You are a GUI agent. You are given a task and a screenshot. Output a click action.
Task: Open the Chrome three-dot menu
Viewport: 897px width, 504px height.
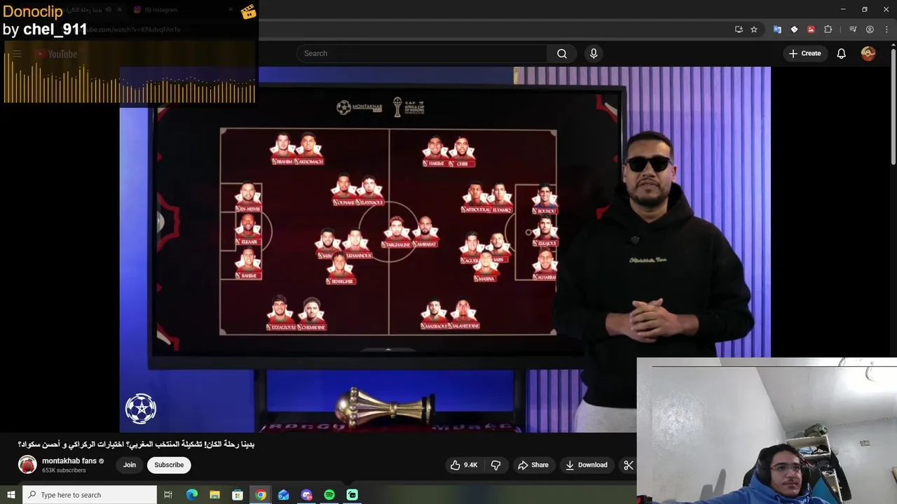tap(886, 29)
